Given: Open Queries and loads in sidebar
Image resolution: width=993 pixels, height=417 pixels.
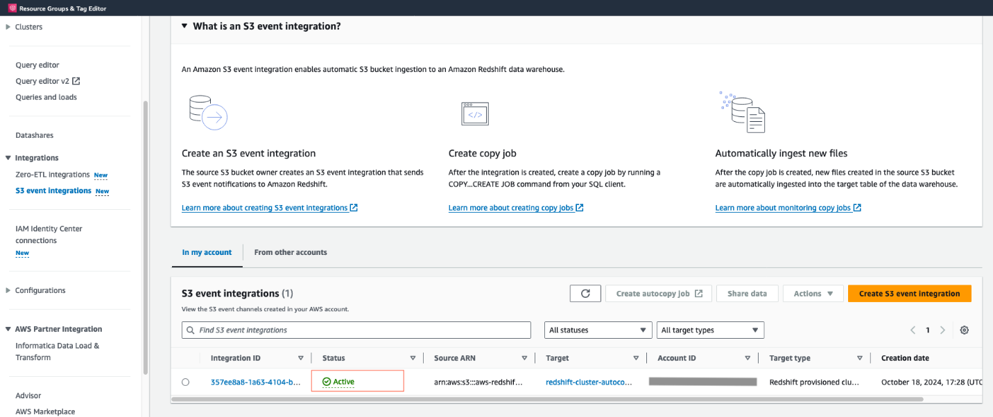Looking at the screenshot, I should point(46,97).
